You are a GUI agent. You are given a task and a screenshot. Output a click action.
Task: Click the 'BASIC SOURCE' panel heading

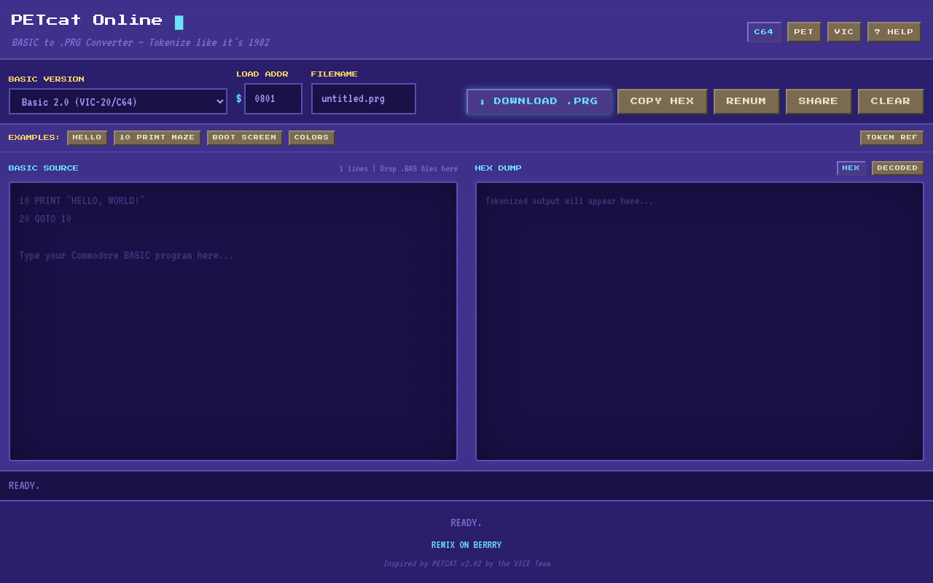(44, 168)
